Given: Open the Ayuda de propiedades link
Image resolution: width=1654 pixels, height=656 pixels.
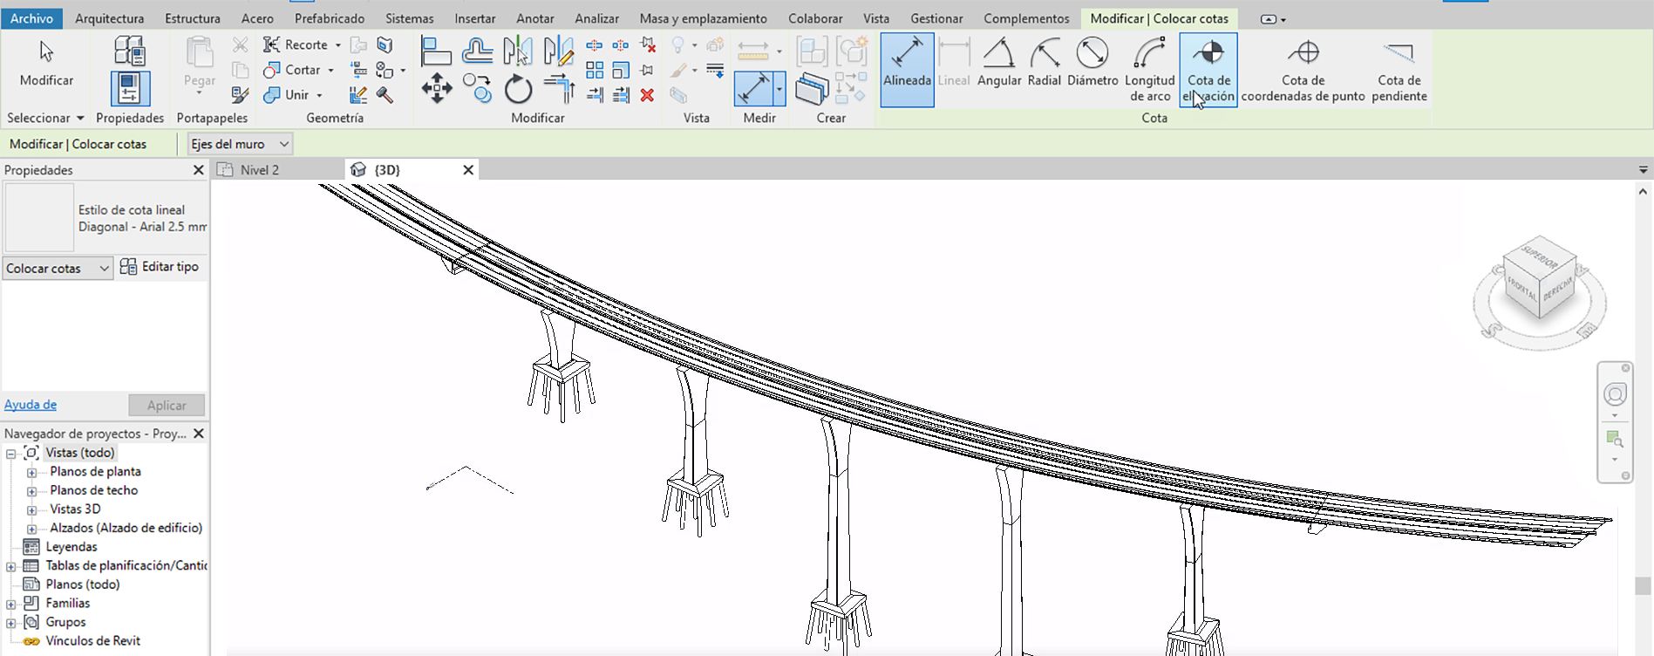Looking at the screenshot, I should click(31, 405).
